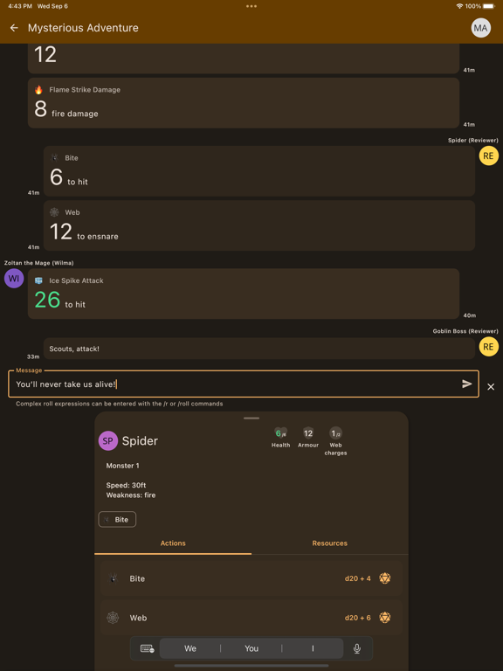503x671 pixels.
Task: Select the Actions tab
Action: click(x=173, y=543)
